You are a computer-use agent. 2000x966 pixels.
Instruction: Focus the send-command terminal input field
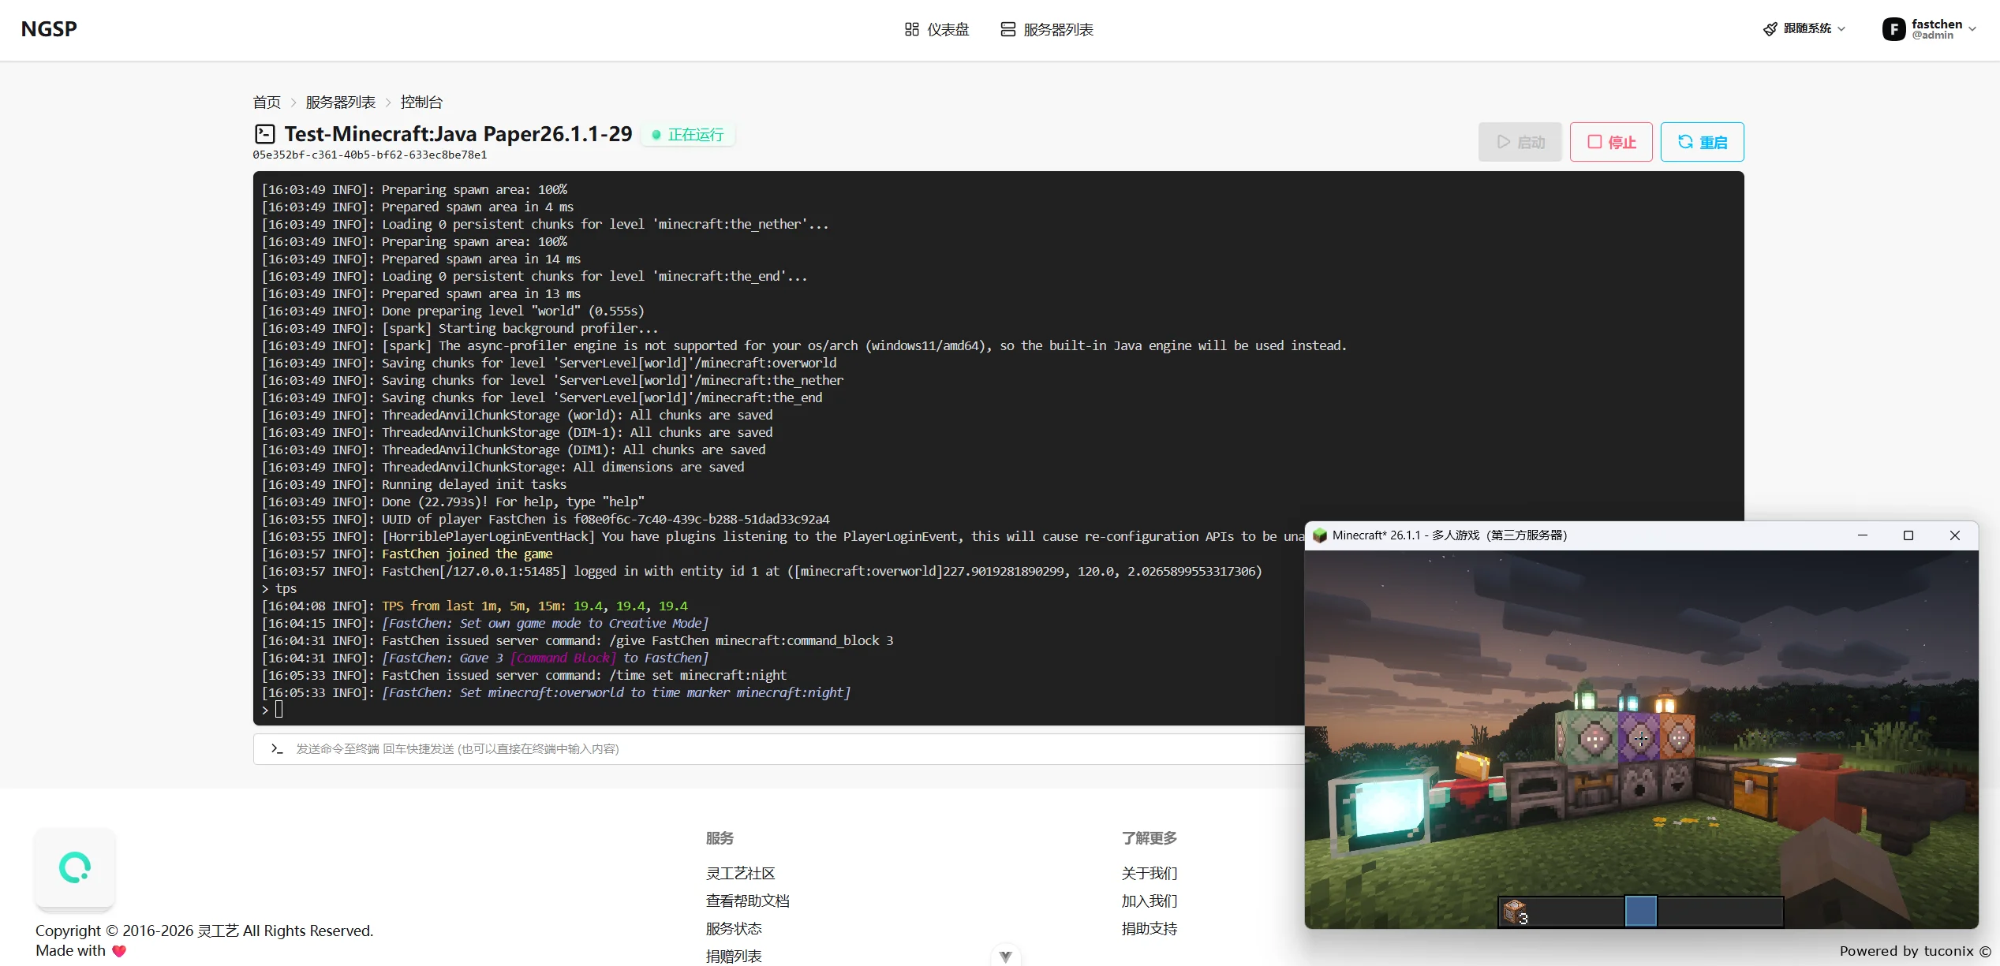tap(789, 748)
